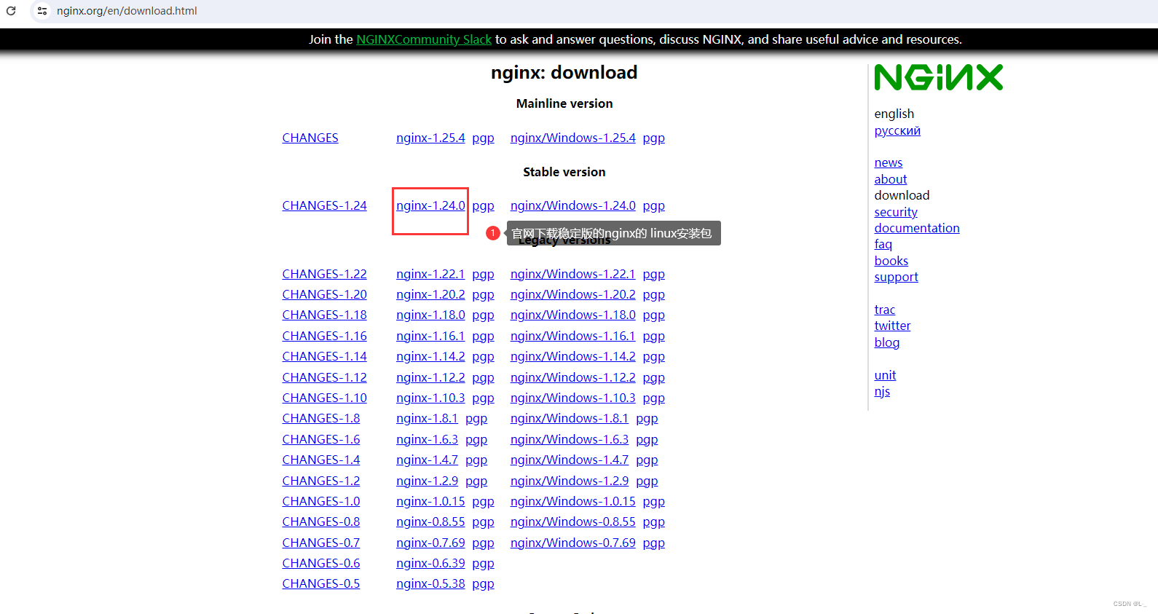Open the books page
Viewport: 1158px width, 614px height.
click(891, 261)
